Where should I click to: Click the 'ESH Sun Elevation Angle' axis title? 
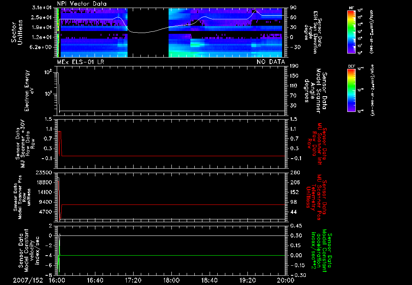click(313, 32)
